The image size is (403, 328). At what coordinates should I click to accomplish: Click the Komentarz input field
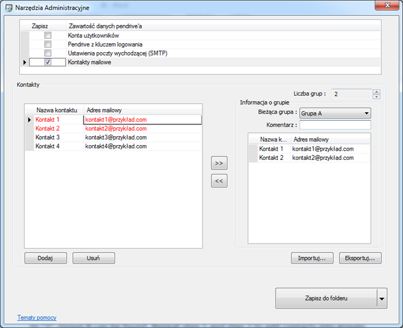click(x=335, y=125)
